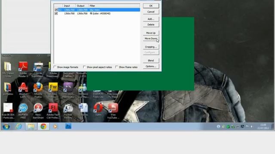Click the Windows Start orb

point(6,127)
